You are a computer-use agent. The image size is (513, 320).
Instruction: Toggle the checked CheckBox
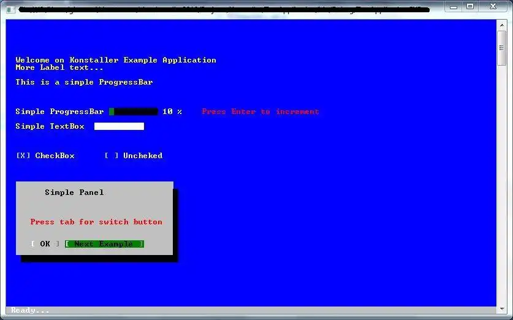coord(23,156)
